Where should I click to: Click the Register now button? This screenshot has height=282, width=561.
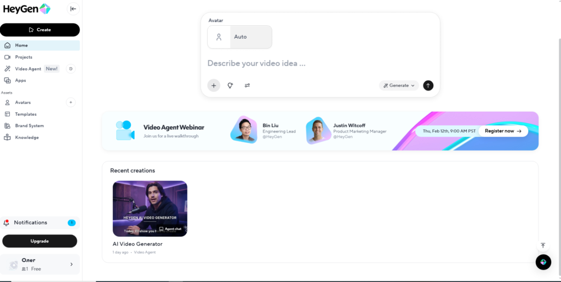pyautogui.click(x=503, y=131)
